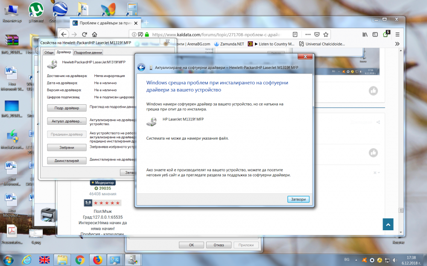Open Firefox library icon
Viewport: 427px width, 266px height.
tap(365, 34)
